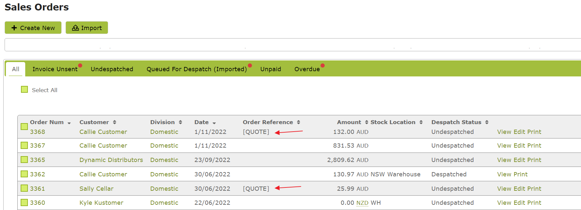The image size is (581, 210).
Task: Click Edit for order 3361
Action: click(x=519, y=188)
